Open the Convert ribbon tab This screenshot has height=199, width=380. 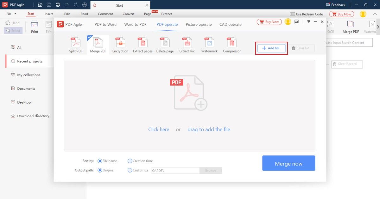coord(129,14)
